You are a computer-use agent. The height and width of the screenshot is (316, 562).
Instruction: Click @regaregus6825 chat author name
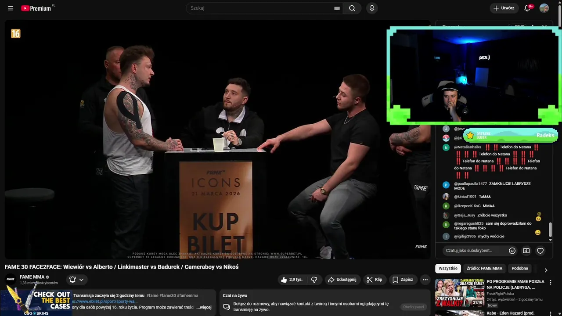468,223
